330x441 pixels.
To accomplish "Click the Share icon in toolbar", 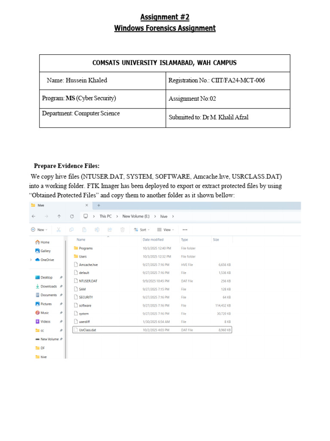I will pyautogui.click(x=110, y=230).
